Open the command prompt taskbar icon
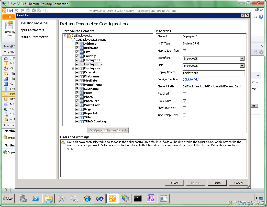 click(x=138, y=199)
